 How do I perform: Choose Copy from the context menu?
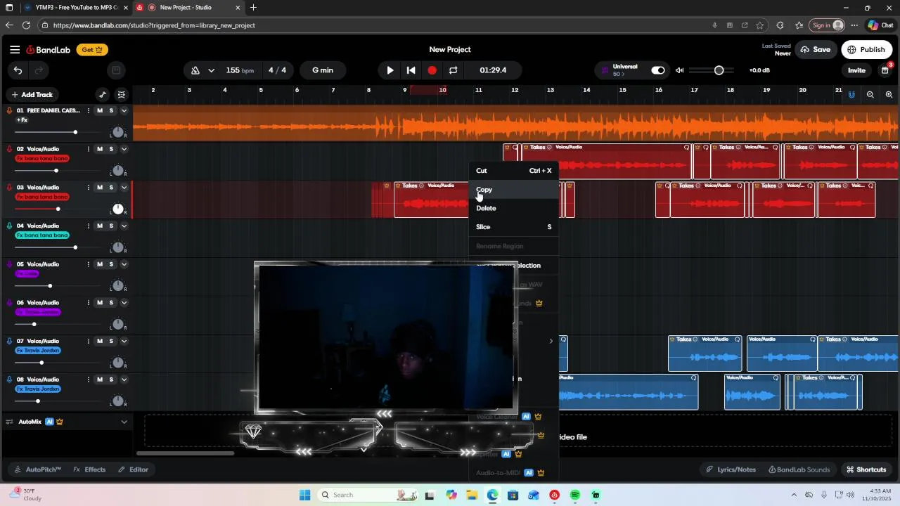coord(514,190)
